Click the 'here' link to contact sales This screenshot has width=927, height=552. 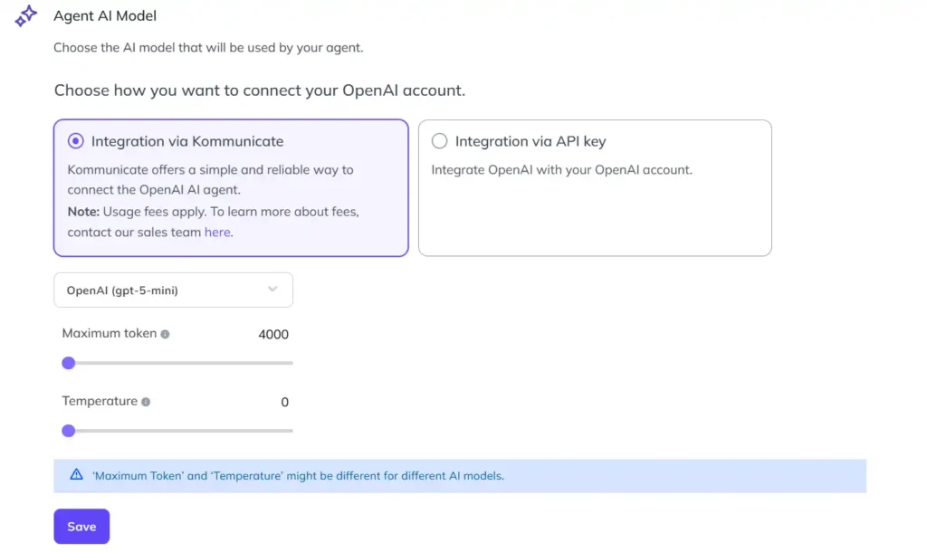217,232
